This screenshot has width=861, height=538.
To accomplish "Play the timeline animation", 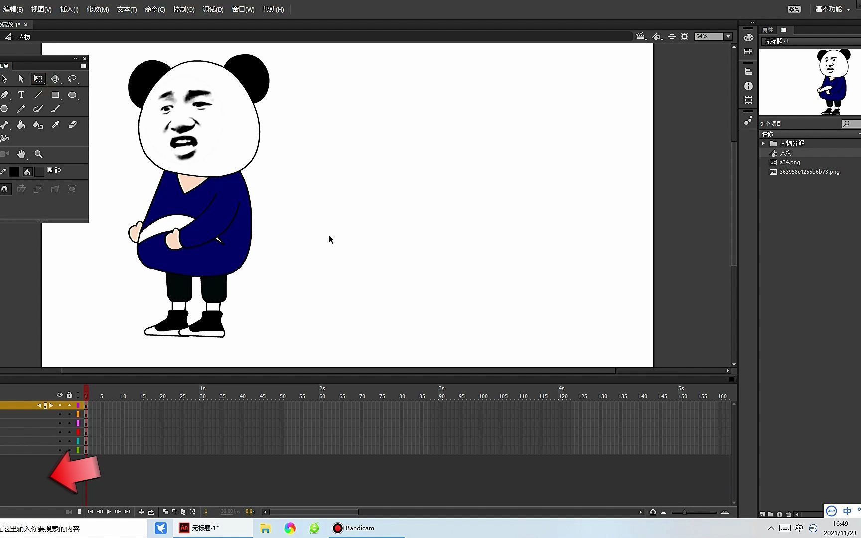I will (109, 512).
